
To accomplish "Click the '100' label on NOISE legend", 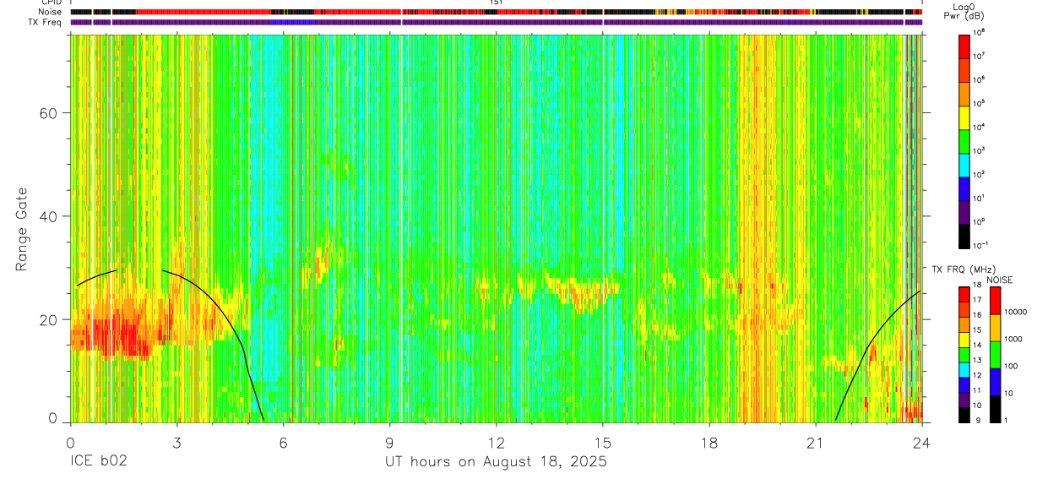I will pyautogui.click(x=1013, y=366).
